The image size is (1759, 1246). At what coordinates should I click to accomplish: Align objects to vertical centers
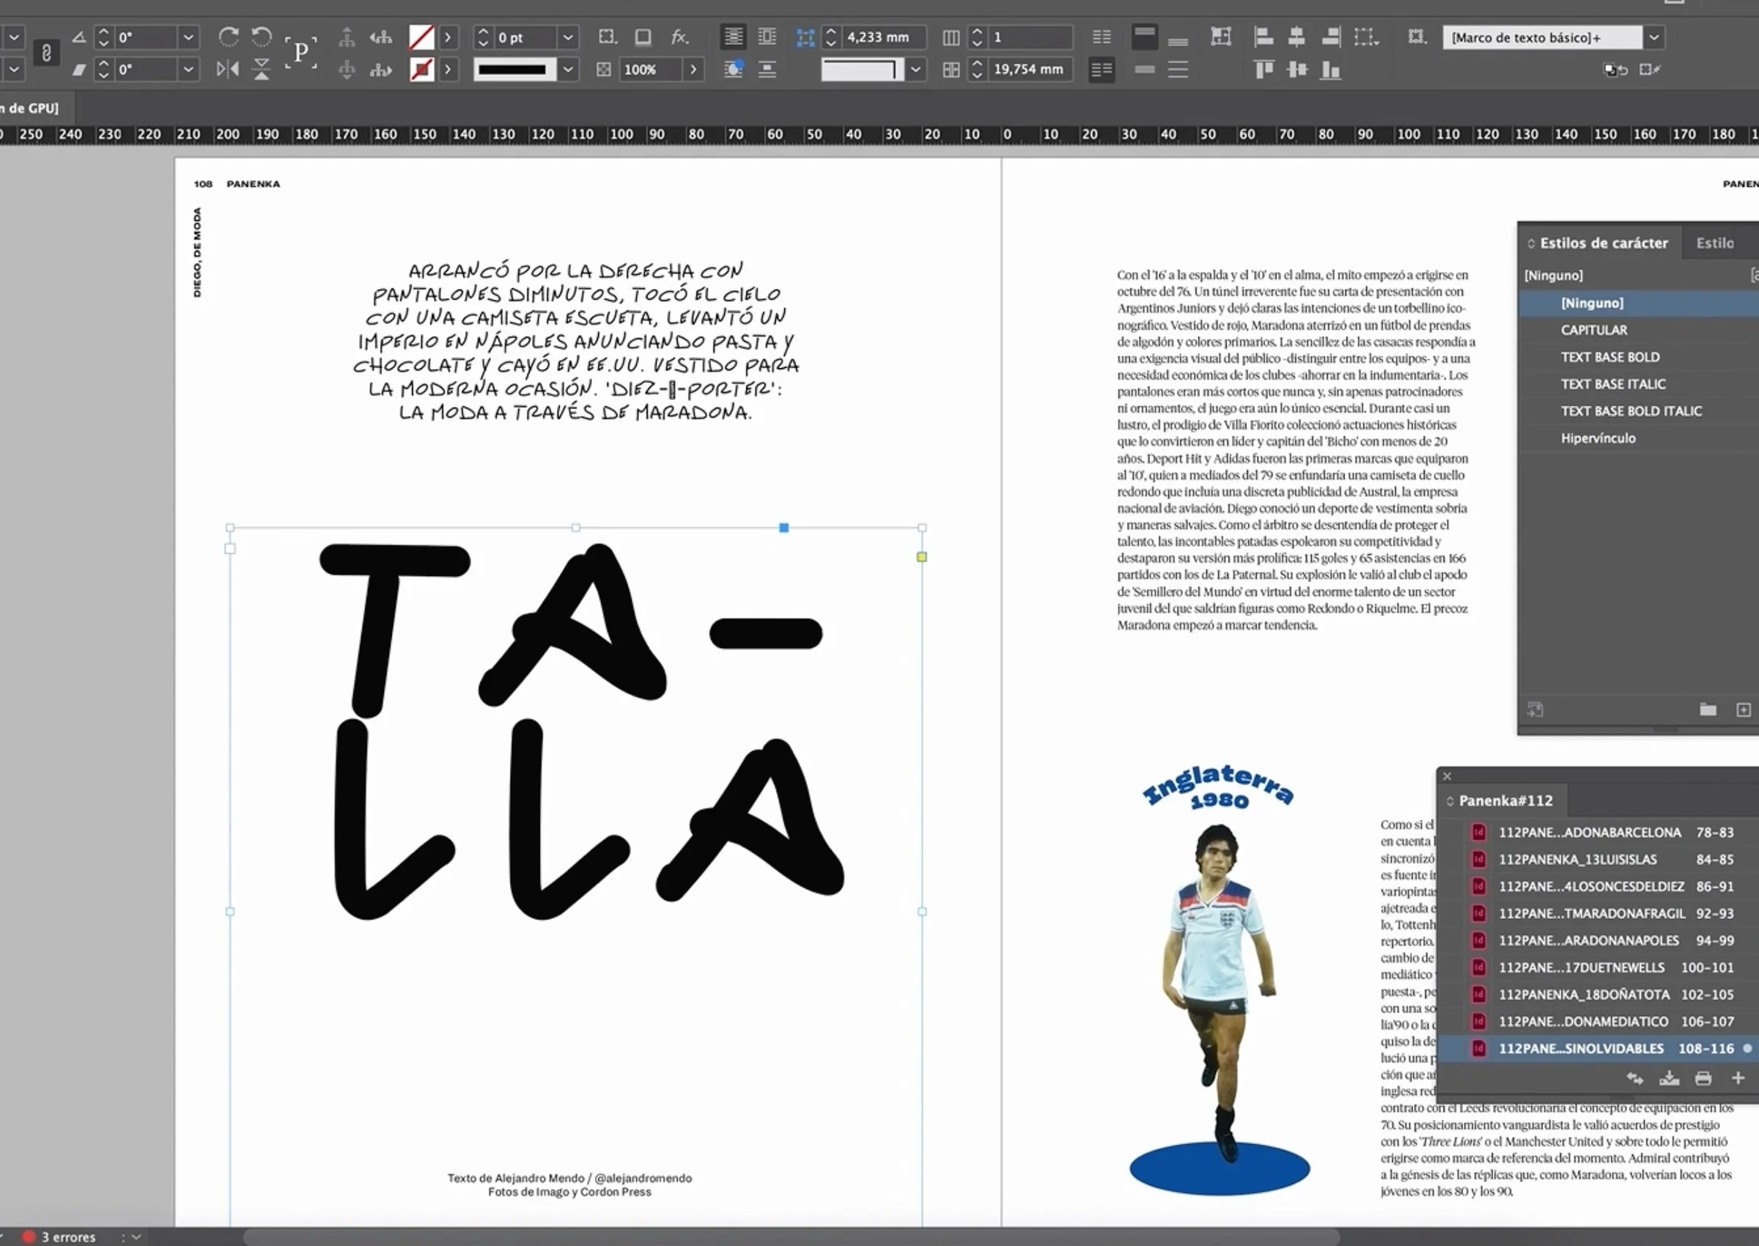(x=1297, y=70)
